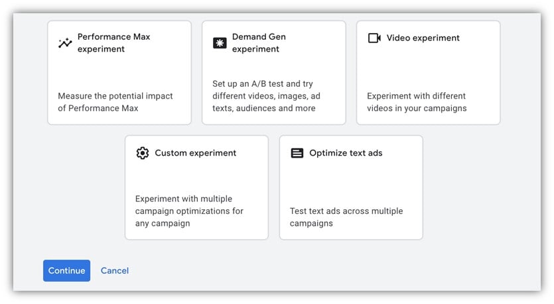
Task: Click the Cancel link
Action: point(115,270)
